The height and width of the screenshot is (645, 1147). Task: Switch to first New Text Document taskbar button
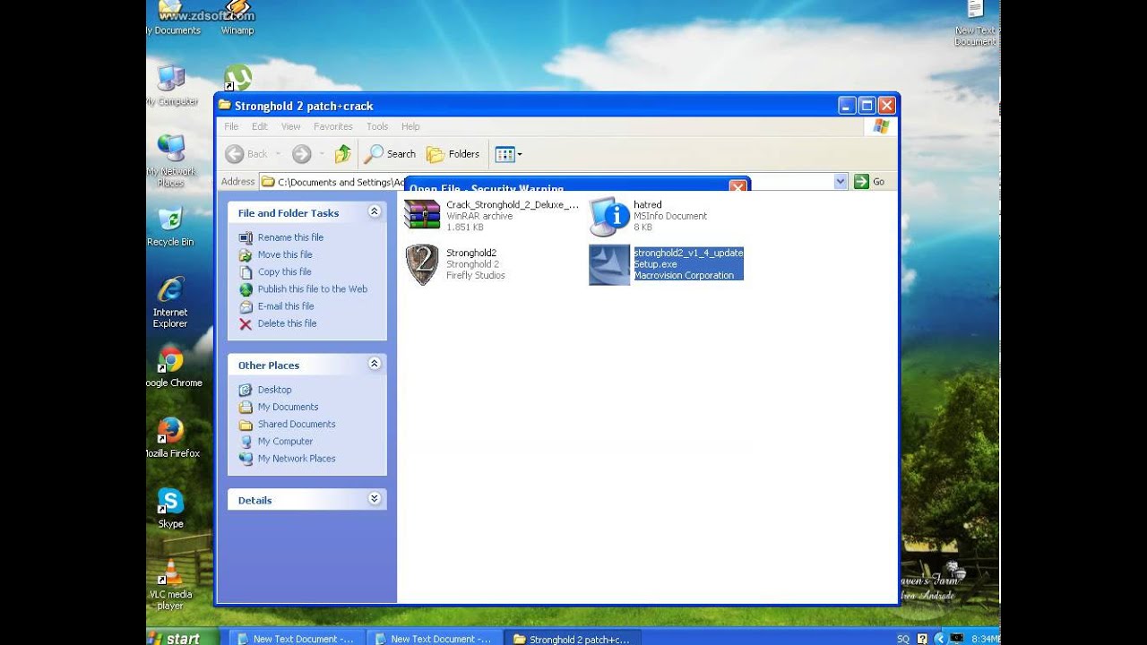coord(296,639)
